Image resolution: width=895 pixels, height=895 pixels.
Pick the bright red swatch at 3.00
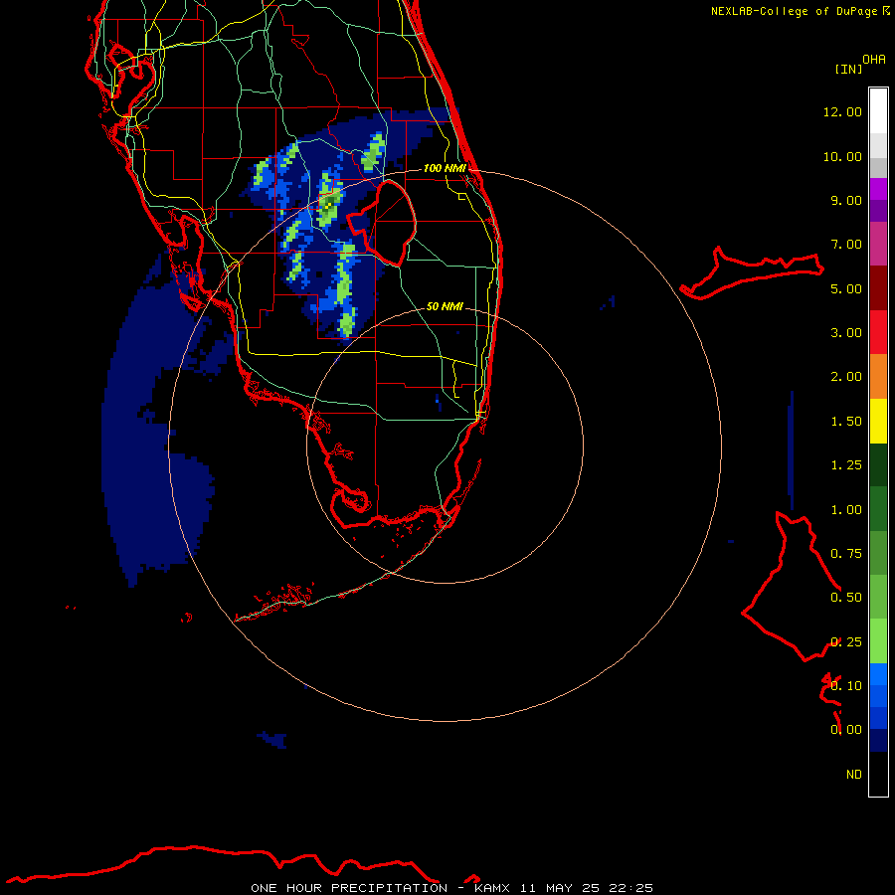tap(878, 333)
